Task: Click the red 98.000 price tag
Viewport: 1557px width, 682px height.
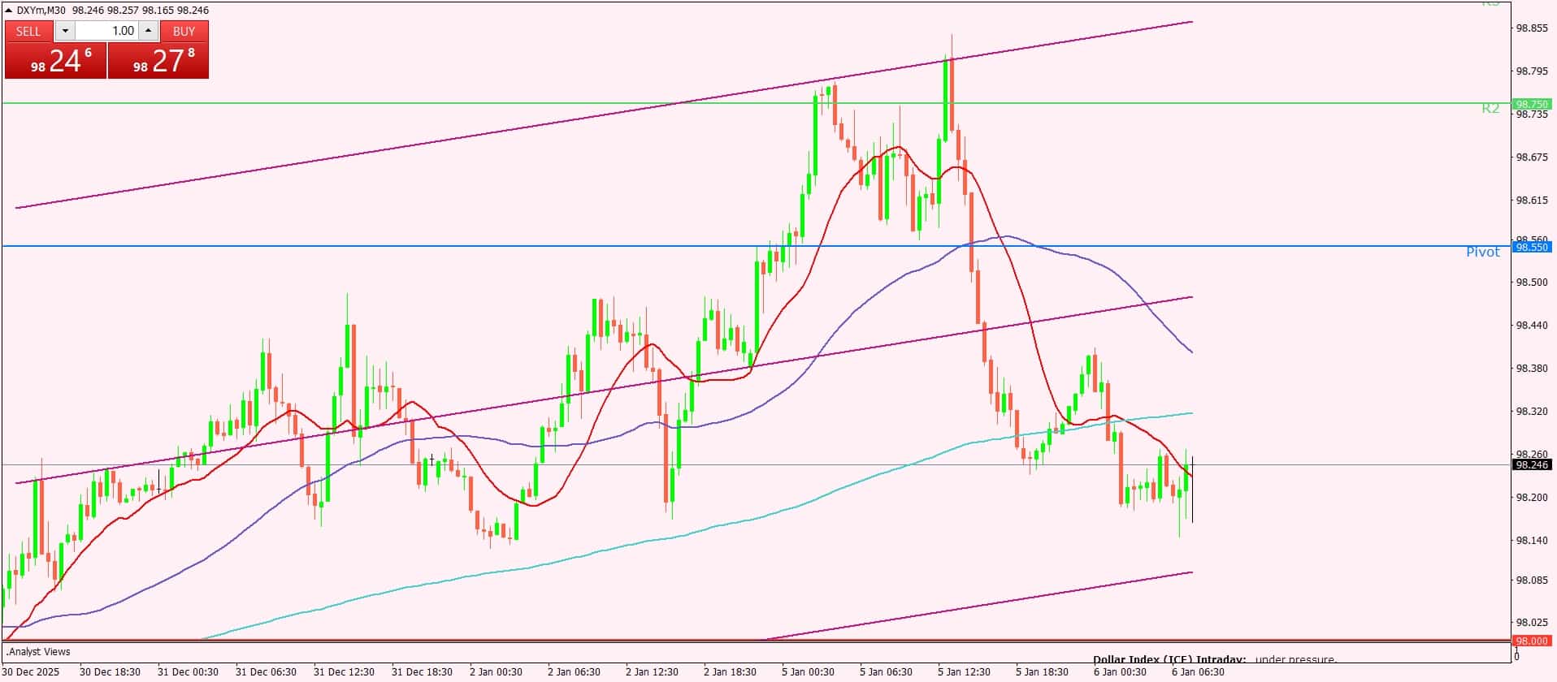Action: (x=1531, y=641)
